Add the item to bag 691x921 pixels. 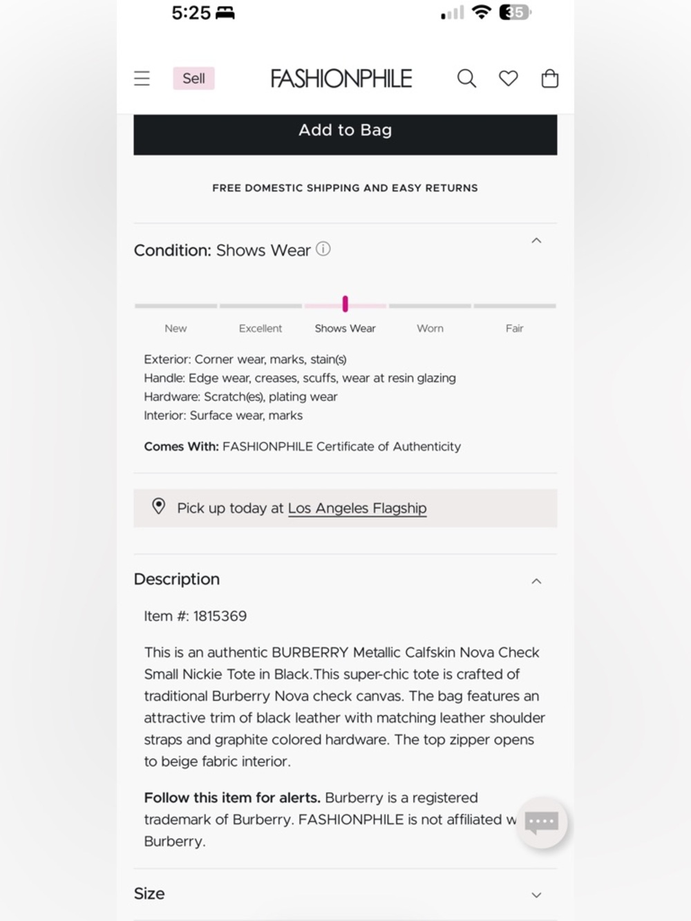345,131
